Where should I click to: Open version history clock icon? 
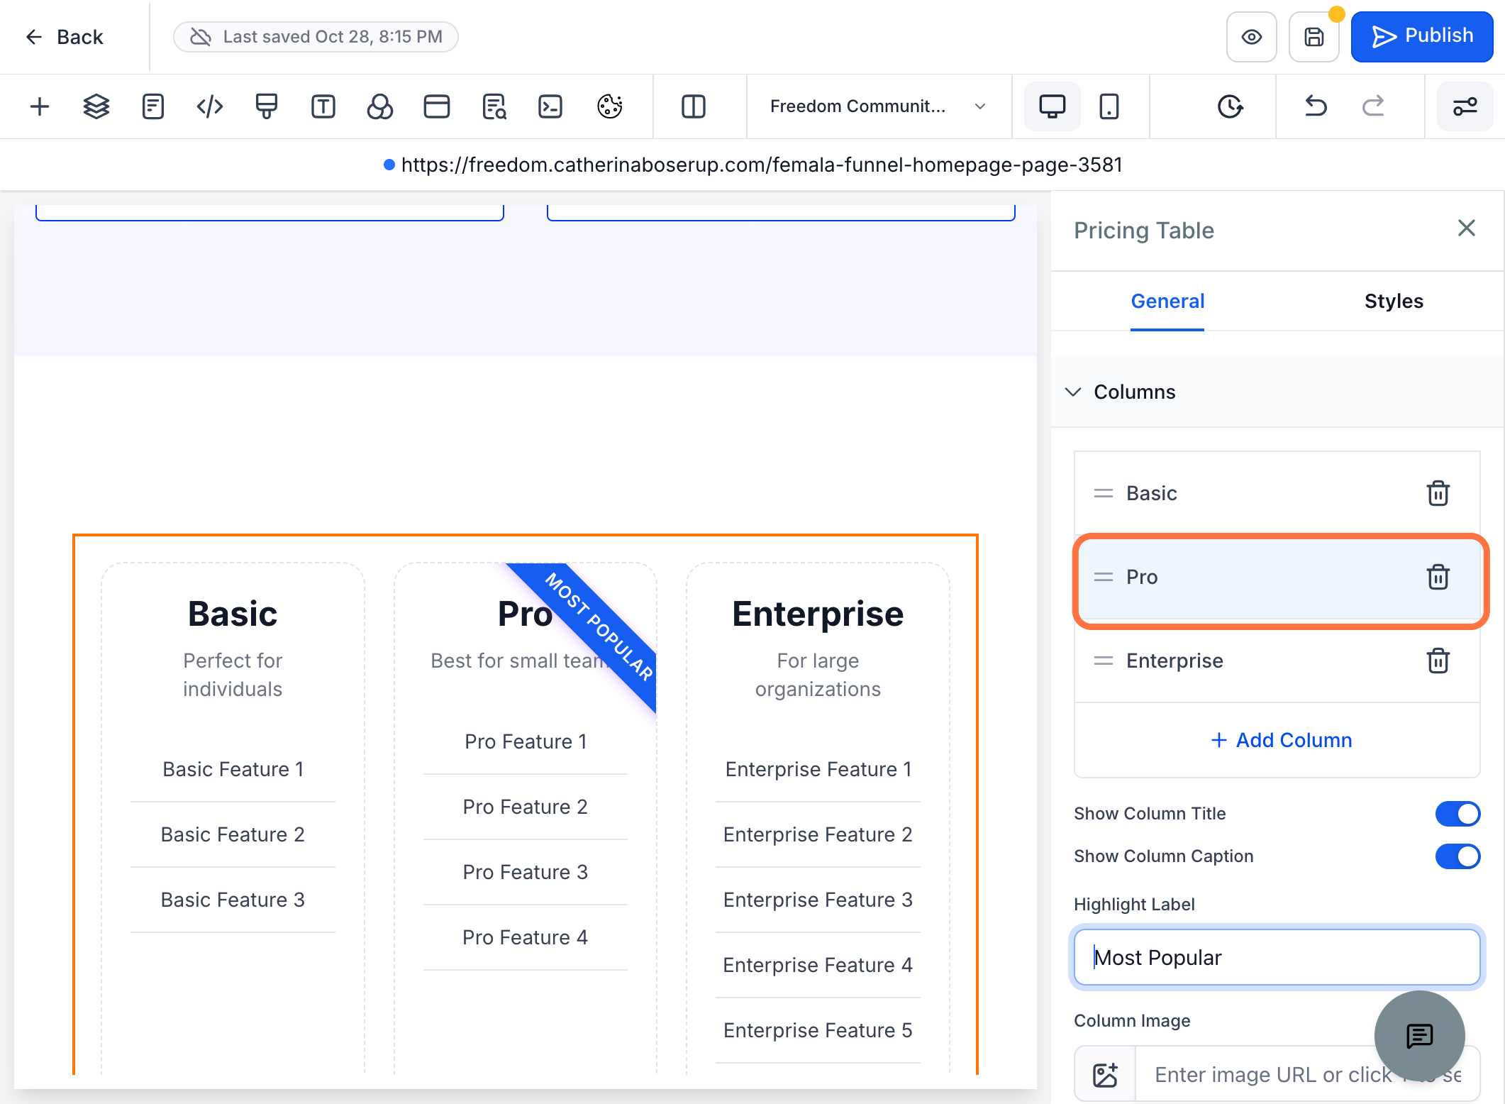tap(1231, 106)
